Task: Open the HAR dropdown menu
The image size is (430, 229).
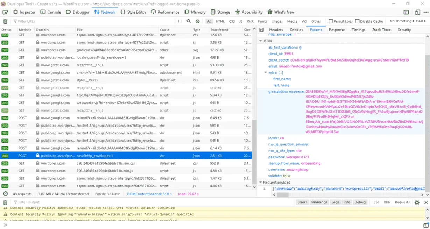Action: click(x=421, y=21)
